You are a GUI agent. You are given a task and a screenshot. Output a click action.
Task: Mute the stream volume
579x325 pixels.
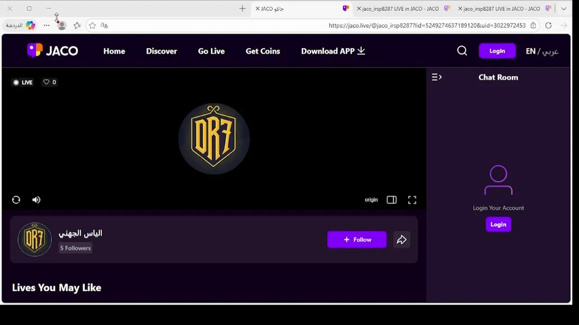(37, 200)
